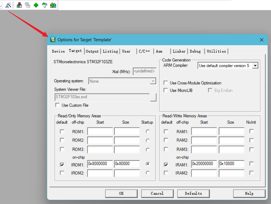Switch to the Linker tab

pos(179,51)
